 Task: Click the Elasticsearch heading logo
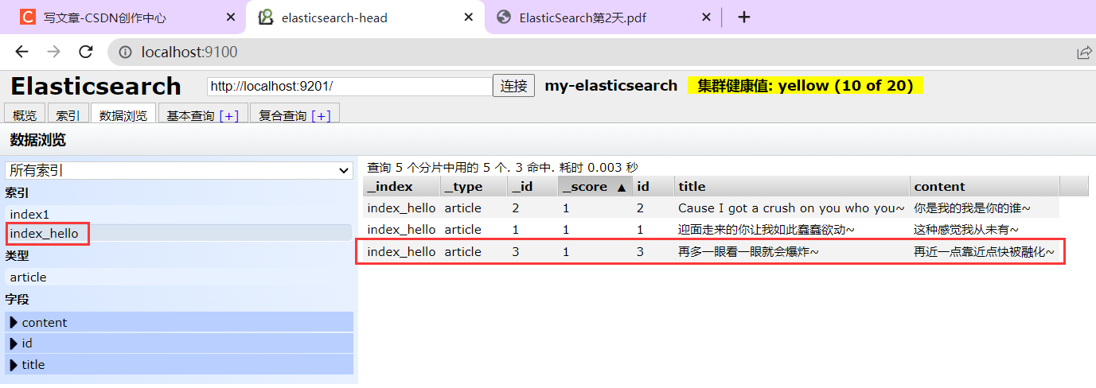pos(96,86)
